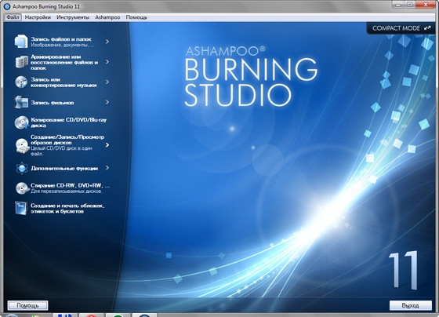Click the disc image drive icon
439x317 pixels.
[x=22, y=145]
